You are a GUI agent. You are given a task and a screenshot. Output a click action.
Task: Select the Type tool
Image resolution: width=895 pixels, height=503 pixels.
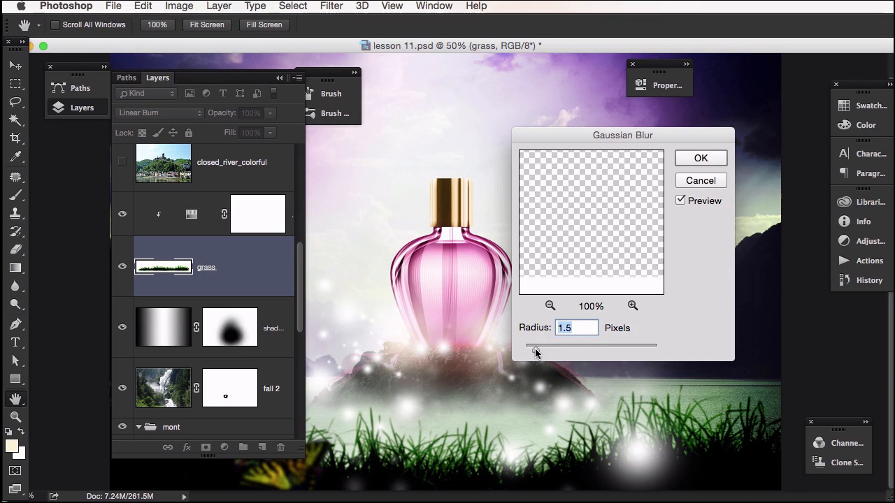coord(15,342)
